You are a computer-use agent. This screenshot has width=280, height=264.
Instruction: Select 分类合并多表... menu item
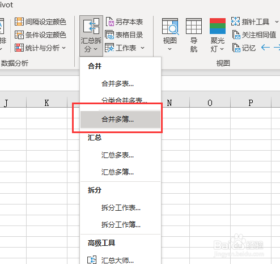click(120, 100)
